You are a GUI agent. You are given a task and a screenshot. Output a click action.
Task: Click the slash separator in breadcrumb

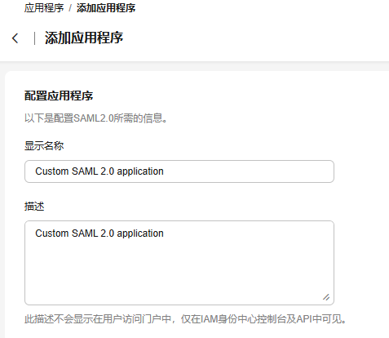click(x=70, y=8)
